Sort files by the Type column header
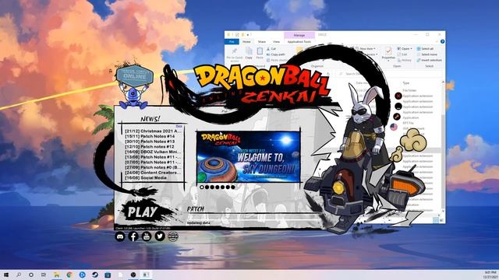499x280 pixels. 406,83
